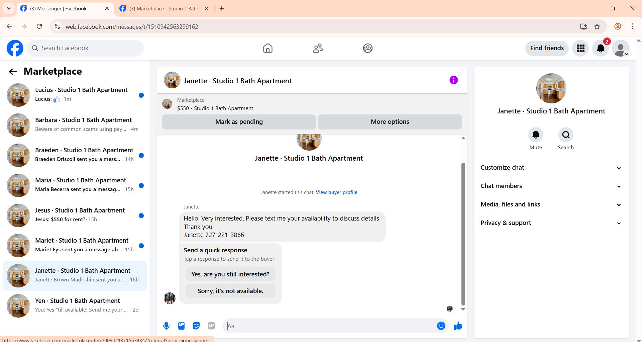Mute this conversation with bell icon
Image resolution: width=642 pixels, height=342 pixels.
click(x=536, y=135)
